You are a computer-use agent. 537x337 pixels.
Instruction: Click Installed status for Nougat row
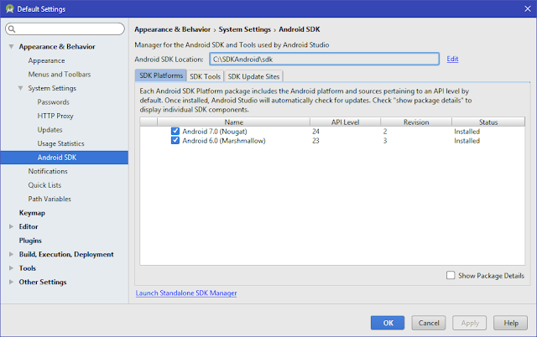[x=467, y=132]
